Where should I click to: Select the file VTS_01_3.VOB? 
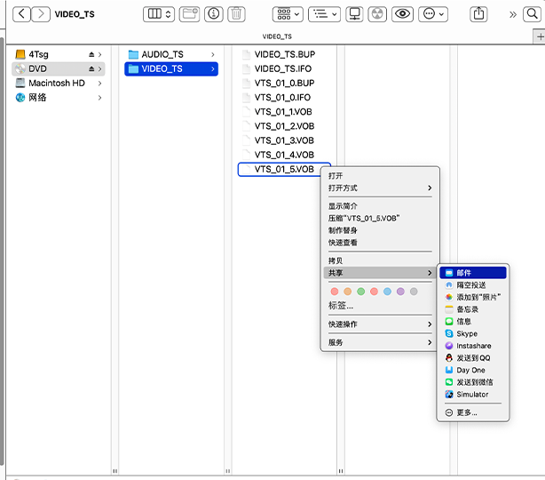point(285,140)
